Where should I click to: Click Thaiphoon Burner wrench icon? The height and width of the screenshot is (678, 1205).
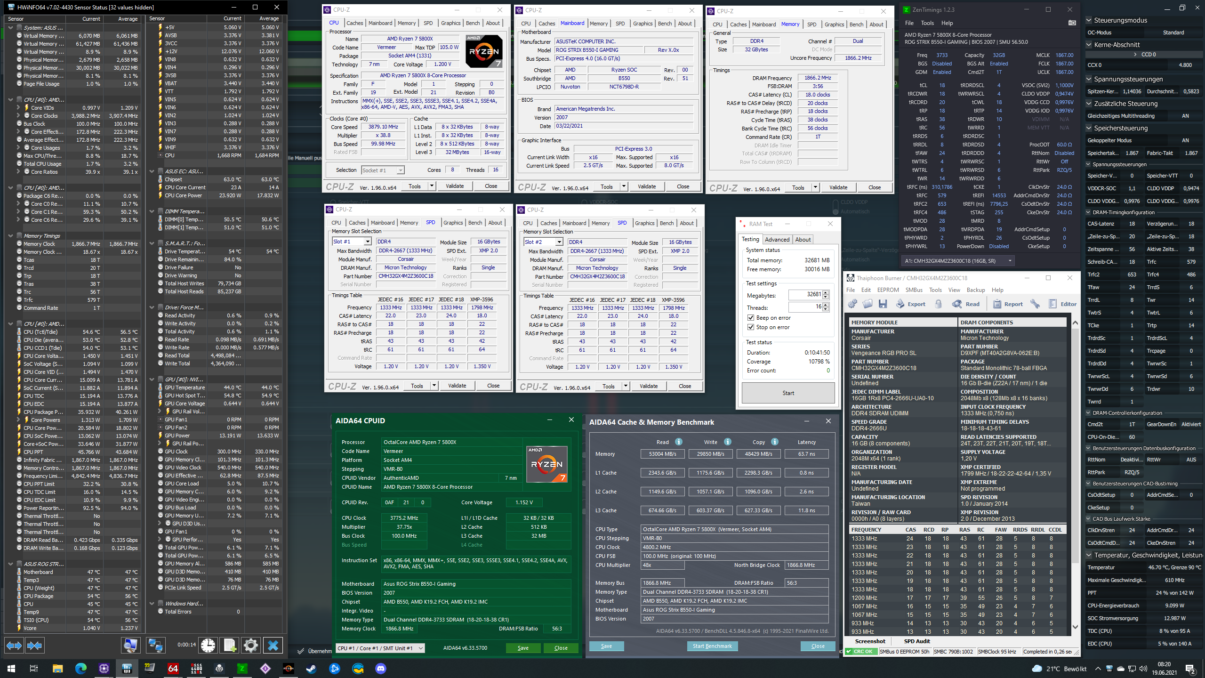[x=1035, y=304]
